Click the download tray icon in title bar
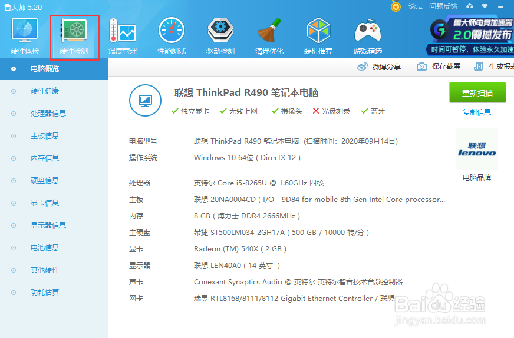514x338 pixels. coord(470,6)
